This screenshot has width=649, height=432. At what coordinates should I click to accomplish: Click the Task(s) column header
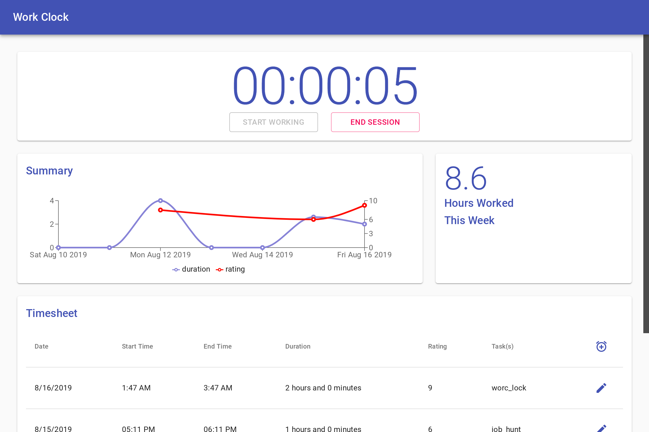click(502, 346)
